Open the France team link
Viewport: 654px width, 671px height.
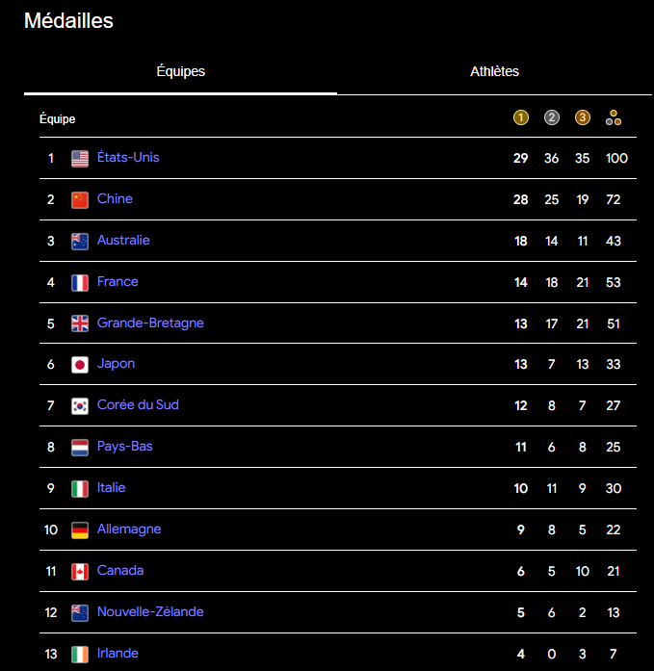(118, 282)
